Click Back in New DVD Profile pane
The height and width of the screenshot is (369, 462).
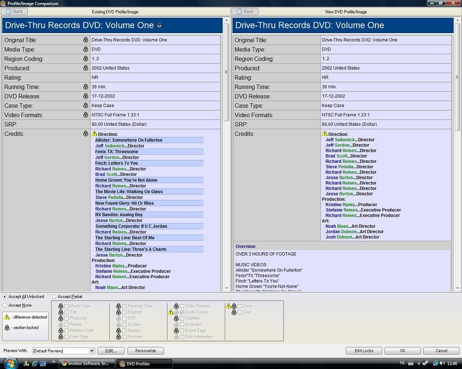pos(245,12)
